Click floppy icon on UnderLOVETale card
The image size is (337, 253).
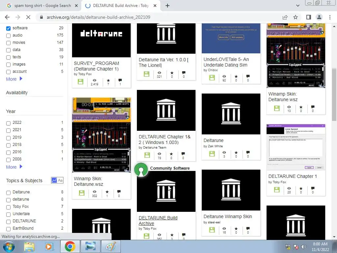pyautogui.click(x=212, y=78)
